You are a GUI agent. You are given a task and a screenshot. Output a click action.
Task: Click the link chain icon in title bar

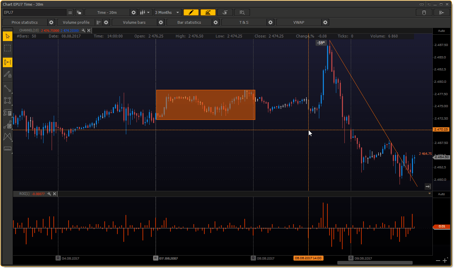[x=421, y=4]
